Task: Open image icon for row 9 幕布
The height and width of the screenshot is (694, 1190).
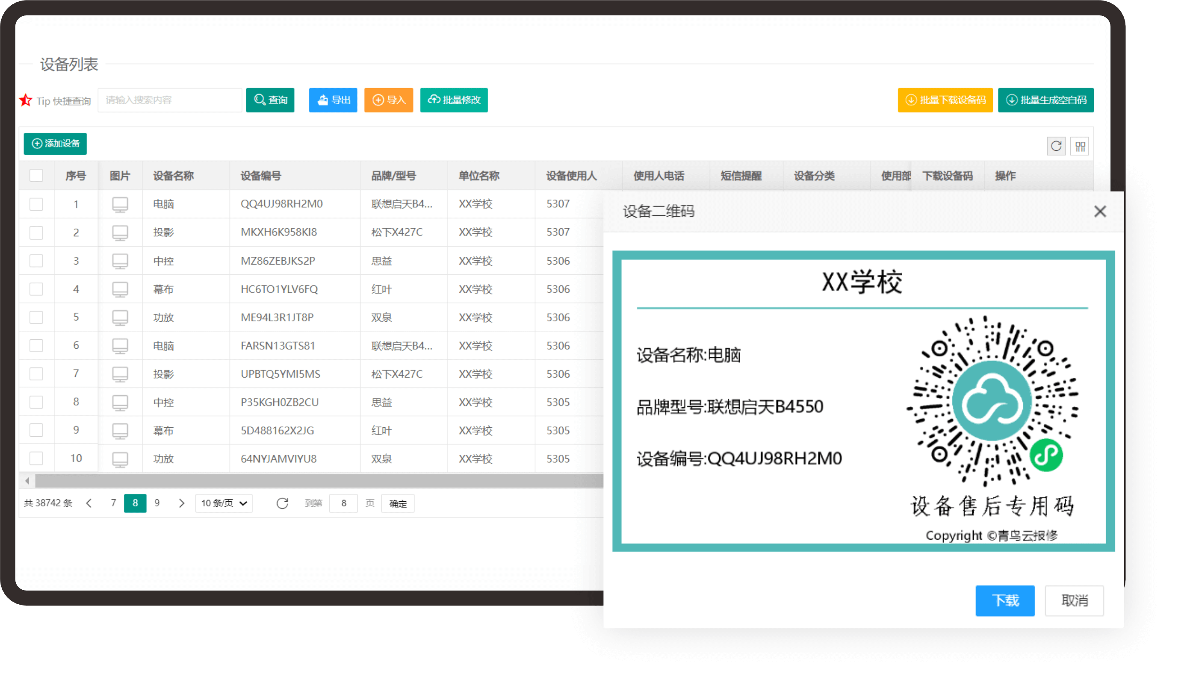Action: 120,431
